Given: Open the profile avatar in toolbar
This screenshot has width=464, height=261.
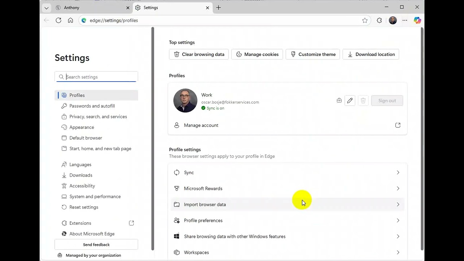Looking at the screenshot, I should 393,20.
